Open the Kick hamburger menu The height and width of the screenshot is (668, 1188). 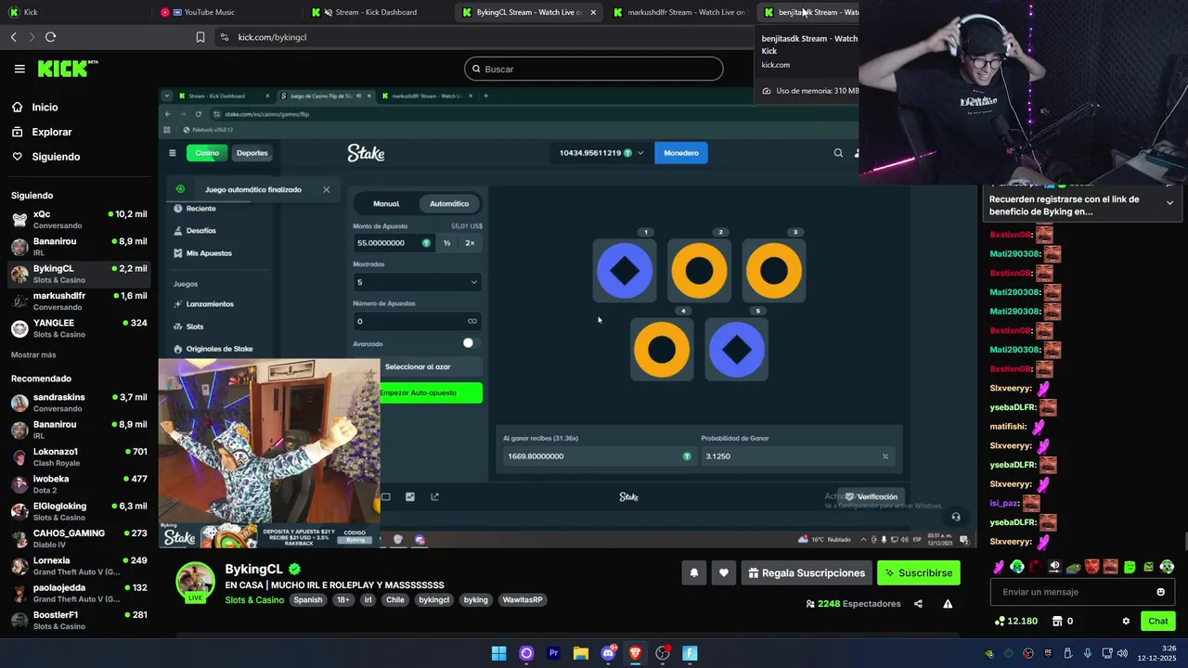click(x=19, y=69)
